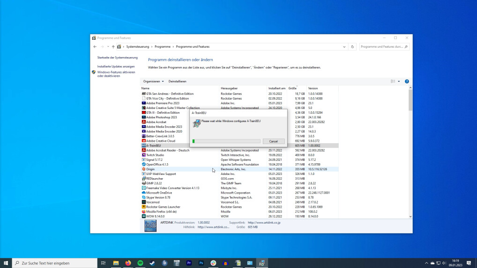Open the help question mark icon
The width and height of the screenshot is (477, 268).
click(407, 81)
